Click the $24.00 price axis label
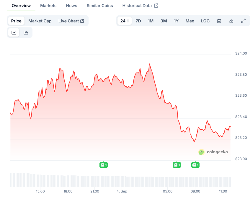This screenshot has height=199, width=250. (241, 53)
